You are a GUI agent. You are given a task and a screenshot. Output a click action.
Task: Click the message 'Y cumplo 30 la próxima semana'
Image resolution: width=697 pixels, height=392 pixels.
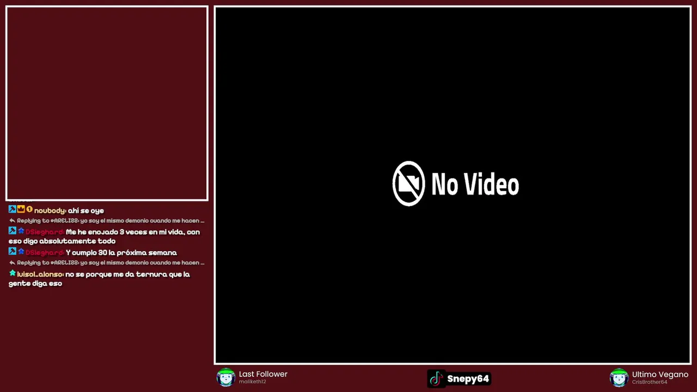click(x=121, y=253)
